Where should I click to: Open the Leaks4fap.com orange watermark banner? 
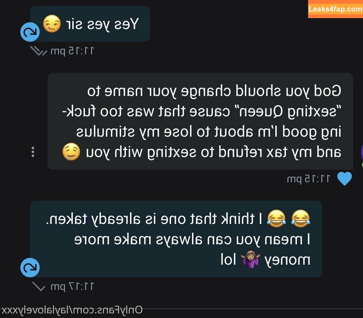336,9
